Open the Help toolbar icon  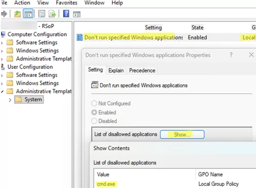(x=66, y=14)
